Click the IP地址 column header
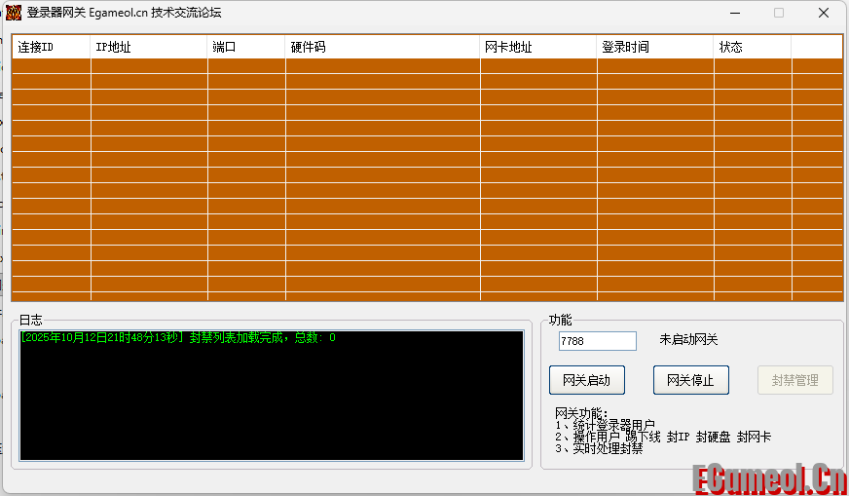Viewport: 849px width, 496px height. (148, 47)
